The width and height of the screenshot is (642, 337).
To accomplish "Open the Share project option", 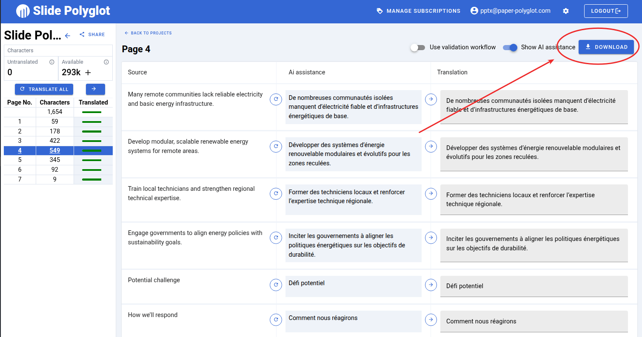I will [x=92, y=35].
